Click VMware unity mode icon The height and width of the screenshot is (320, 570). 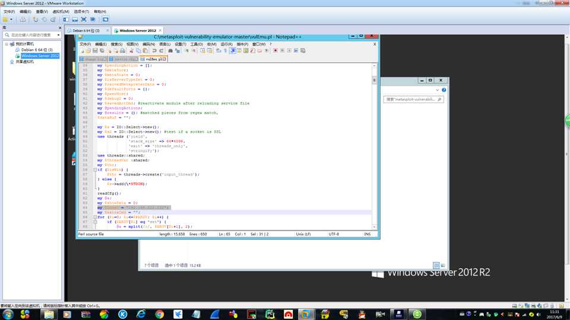click(93, 20)
